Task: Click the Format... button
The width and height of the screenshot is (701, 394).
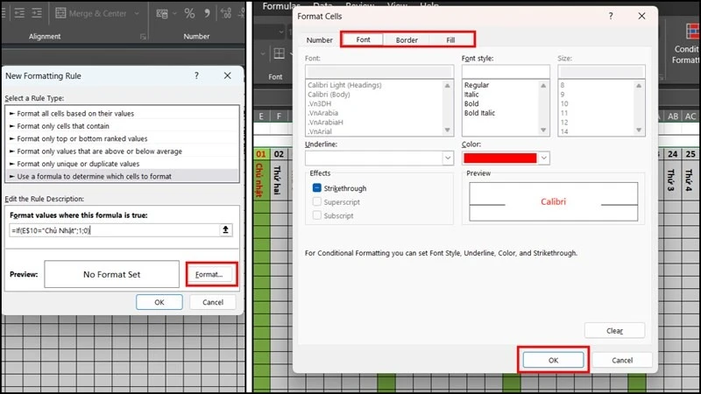Action: point(209,274)
